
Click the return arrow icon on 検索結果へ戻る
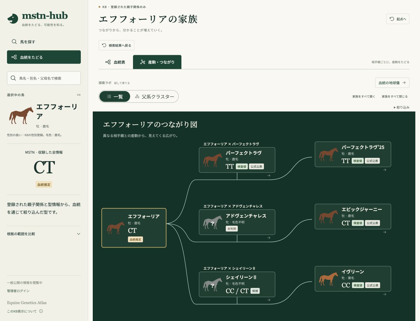click(x=104, y=45)
